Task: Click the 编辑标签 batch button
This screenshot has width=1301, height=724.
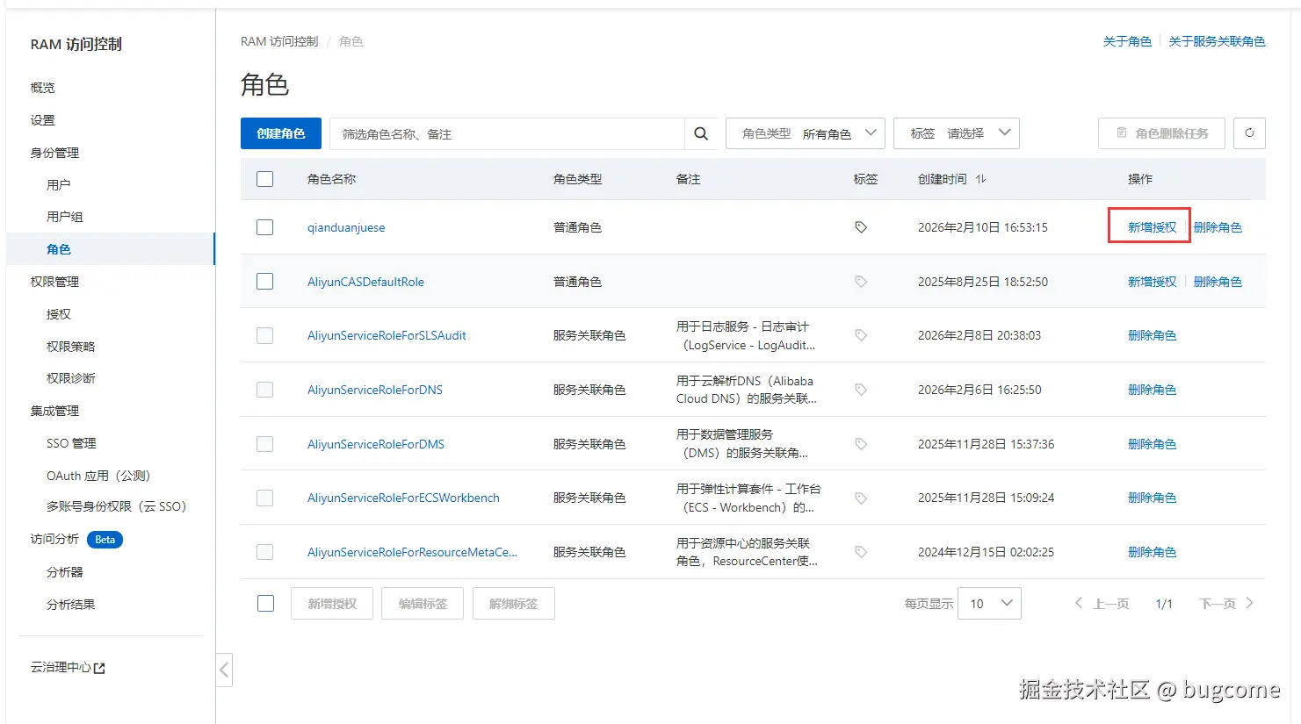Action: [423, 603]
